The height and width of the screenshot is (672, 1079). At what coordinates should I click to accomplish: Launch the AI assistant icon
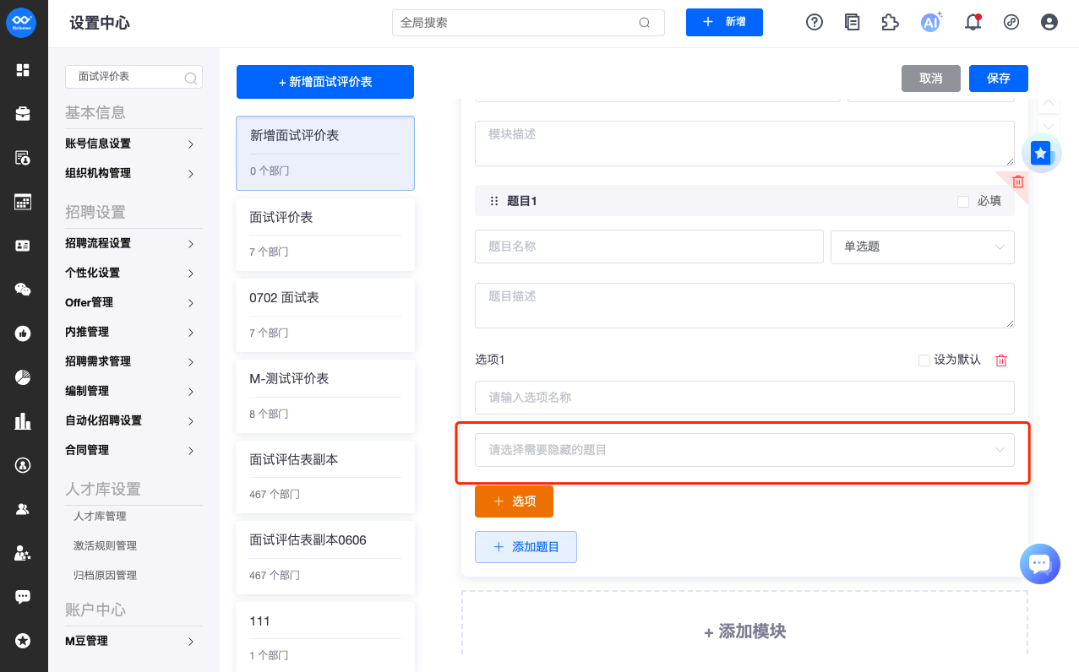[x=931, y=22]
